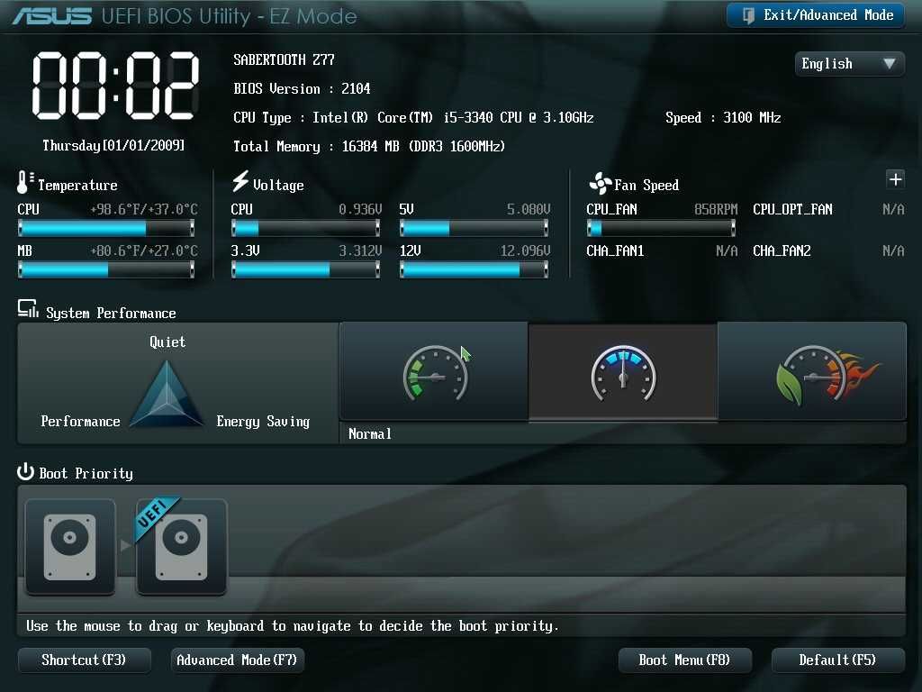Click the 858RPM CPU_FAN value
This screenshot has width=922, height=692.
(x=716, y=209)
